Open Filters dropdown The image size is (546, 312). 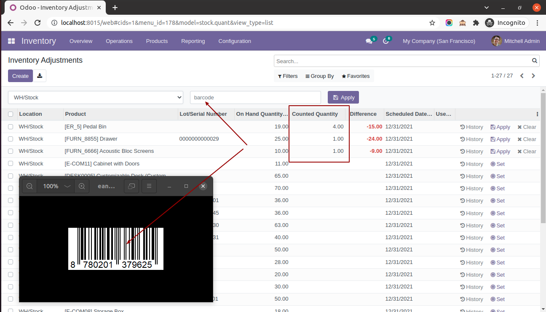(288, 76)
